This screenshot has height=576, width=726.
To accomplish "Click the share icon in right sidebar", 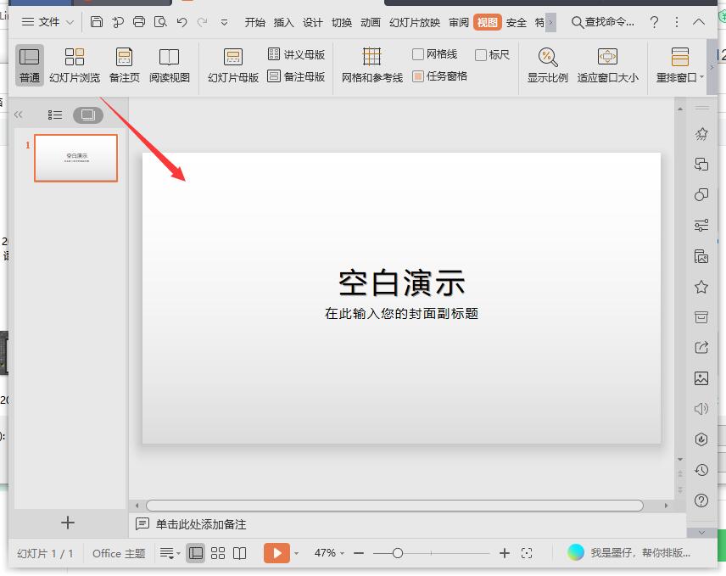I will click(701, 347).
